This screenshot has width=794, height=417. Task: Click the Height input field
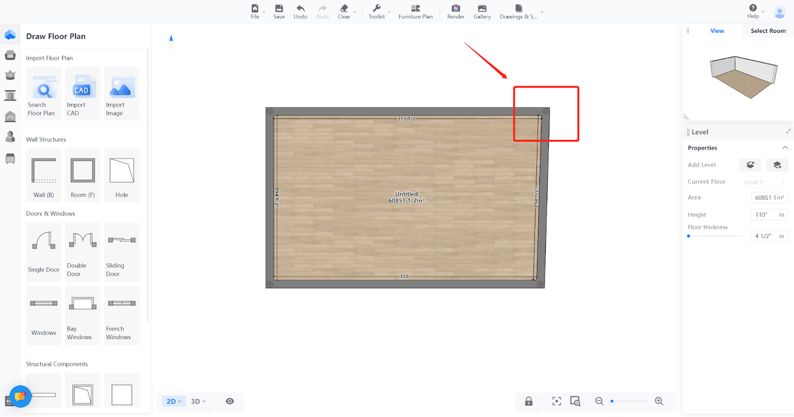pos(763,215)
